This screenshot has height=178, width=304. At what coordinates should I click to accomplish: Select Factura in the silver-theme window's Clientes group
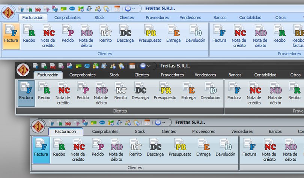point(41,150)
